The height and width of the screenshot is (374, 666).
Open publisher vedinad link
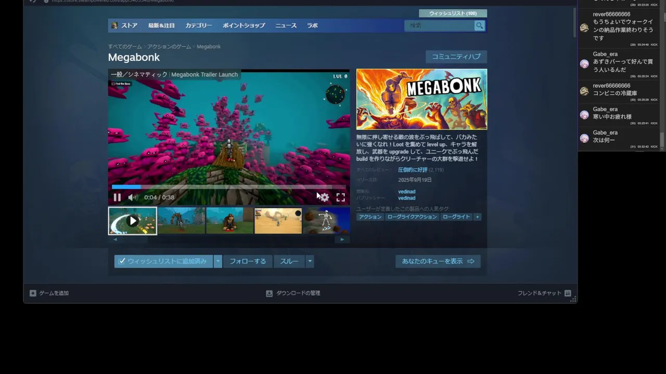pyautogui.click(x=406, y=198)
